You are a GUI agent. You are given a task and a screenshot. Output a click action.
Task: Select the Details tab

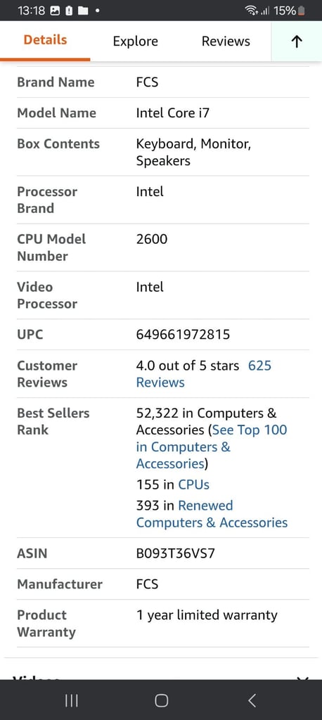[x=45, y=40]
